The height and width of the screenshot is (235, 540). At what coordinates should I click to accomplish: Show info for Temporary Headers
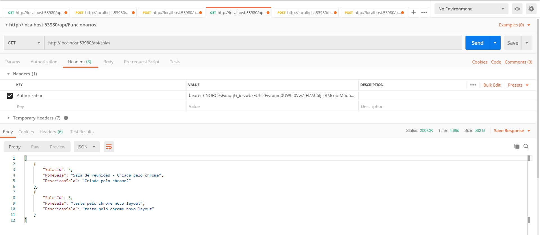coord(66,118)
